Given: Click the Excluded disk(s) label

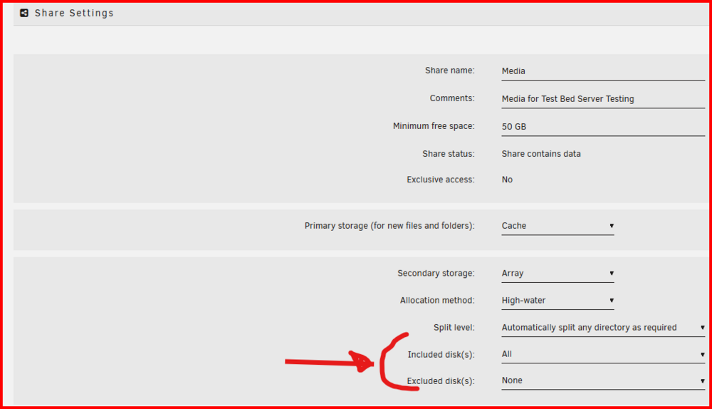Looking at the screenshot, I should point(441,380).
